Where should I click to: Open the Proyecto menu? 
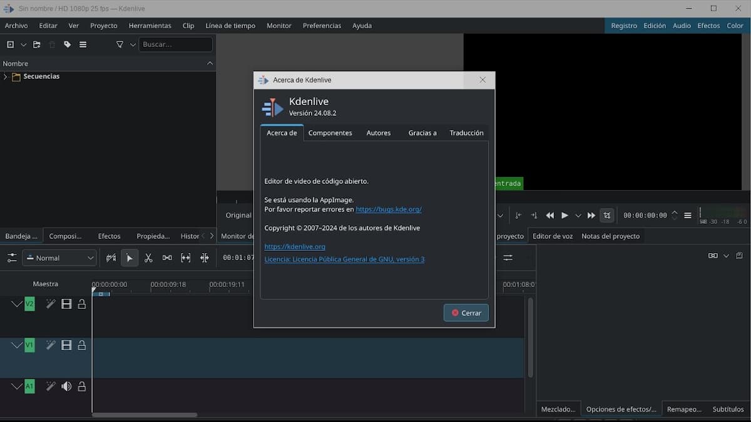(104, 26)
